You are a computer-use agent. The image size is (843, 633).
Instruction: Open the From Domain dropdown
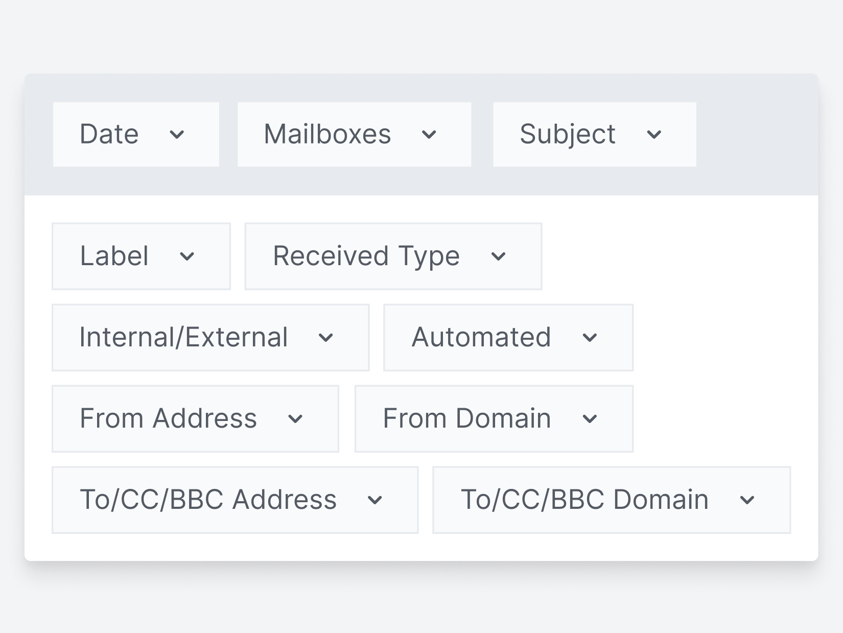point(493,418)
